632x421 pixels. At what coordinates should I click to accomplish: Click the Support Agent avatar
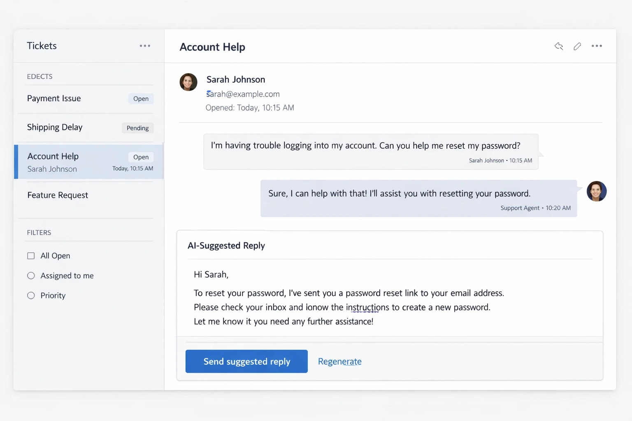coord(597,191)
